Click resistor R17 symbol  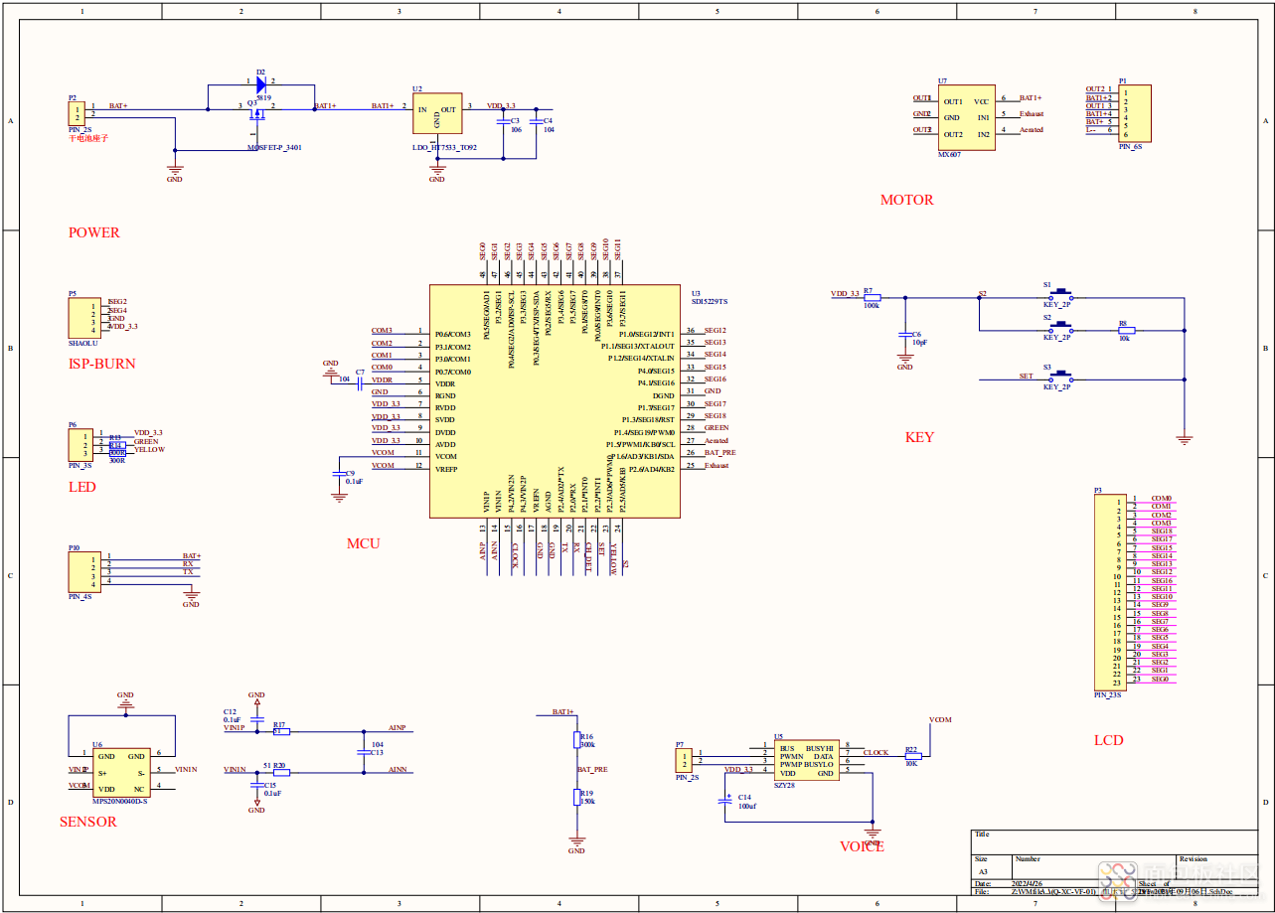pos(281,731)
